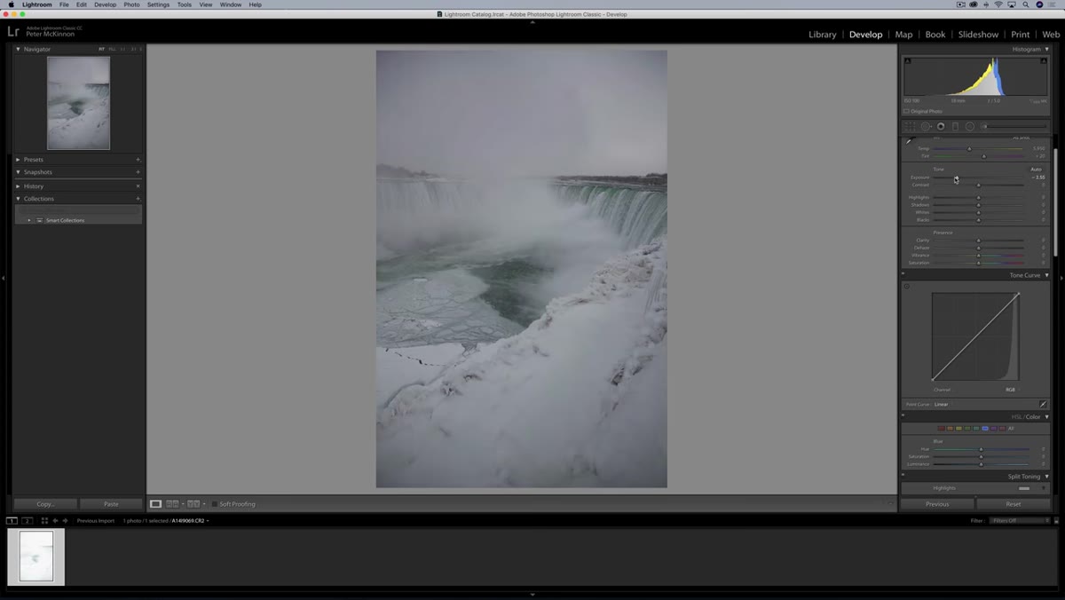Expand the History panel
The width and height of the screenshot is (1065, 600).
tap(18, 186)
